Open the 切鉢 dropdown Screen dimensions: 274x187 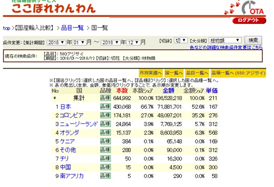point(181,41)
